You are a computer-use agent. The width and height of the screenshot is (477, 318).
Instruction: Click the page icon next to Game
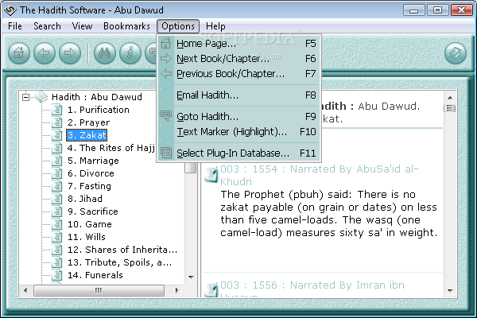(57, 224)
